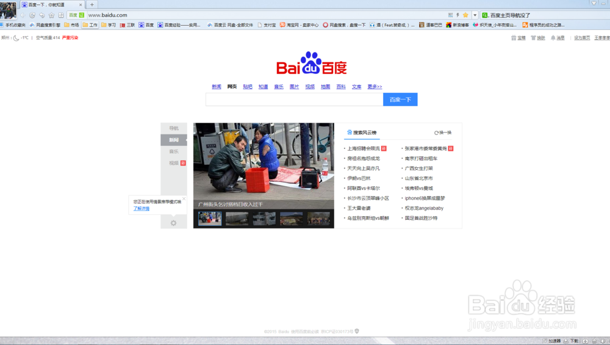Click the user avatar picture at top left
This screenshot has width=610, height=345.
coord(8,10)
